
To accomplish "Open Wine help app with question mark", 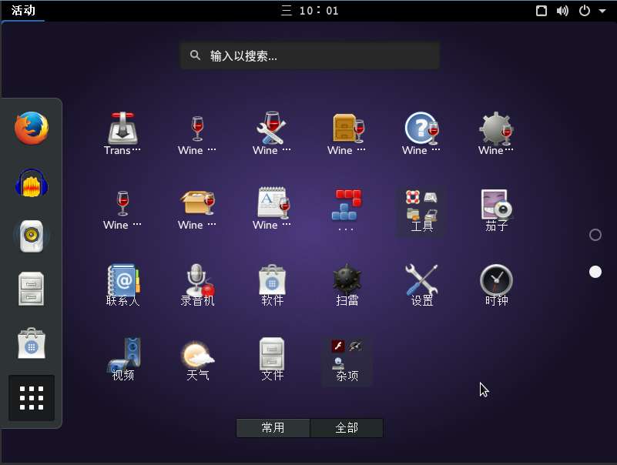I will tap(421, 134).
